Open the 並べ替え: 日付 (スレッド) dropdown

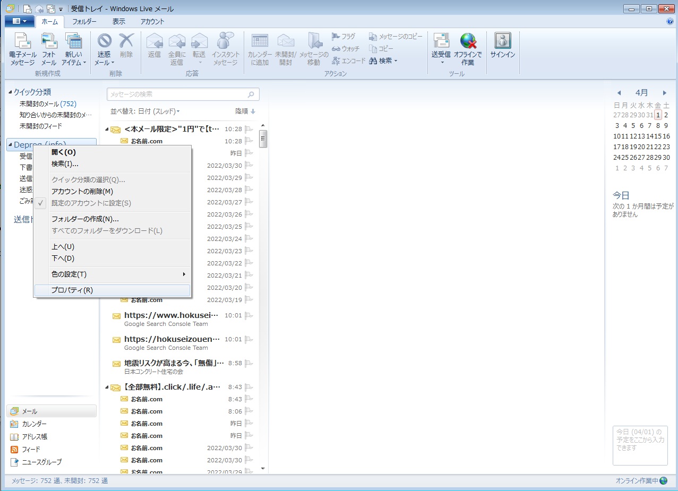pyautogui.click(x=145, y=111)
